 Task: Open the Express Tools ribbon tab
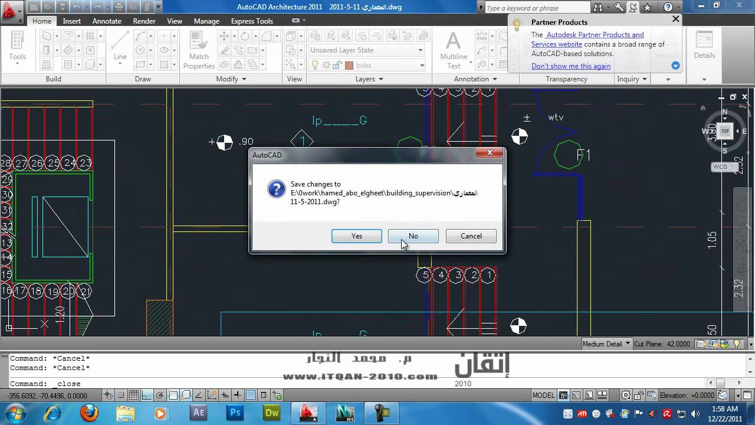(x=252, y=21)
